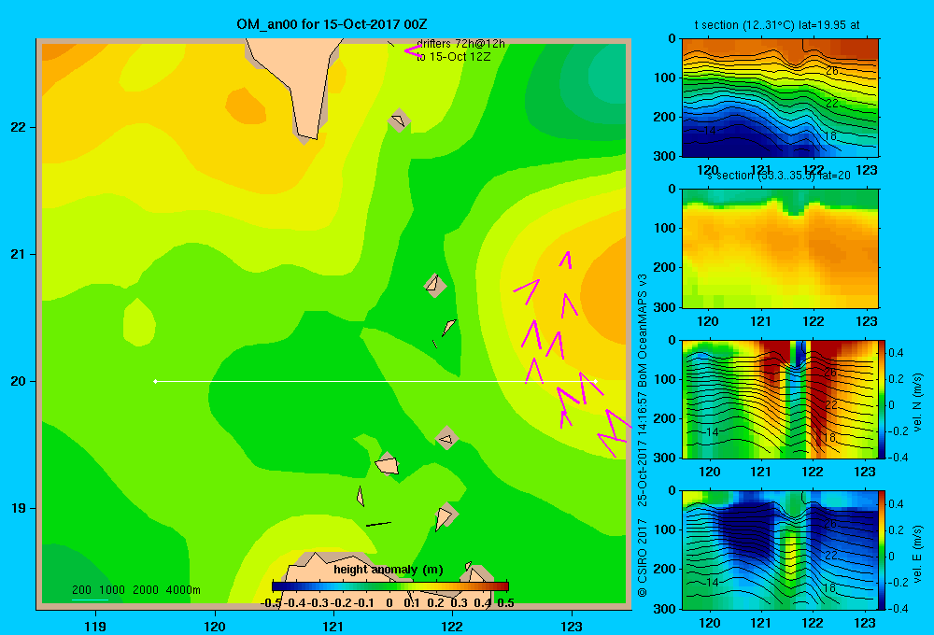Click the vertical CSIRO 2017 BoM OceanMAPS copyright text

pyautogui.click(x=643, y=435)
